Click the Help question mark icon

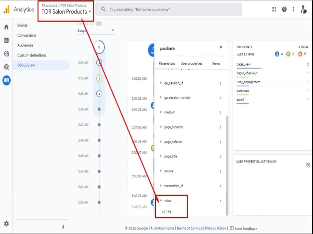pyautogui.click(x=284, y=9)
